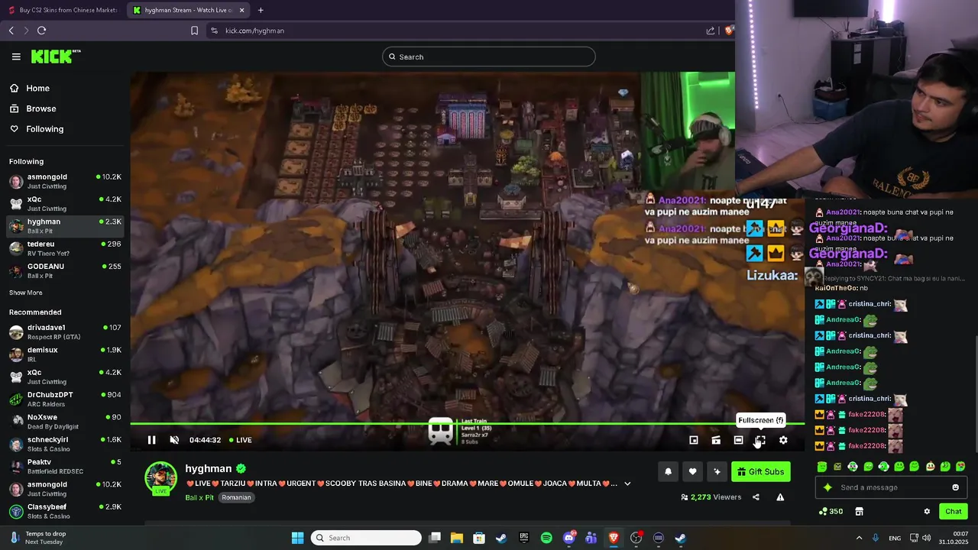Open the emoji picker in chat input
Image resolution: width=978 pixels, height=550 pixels.
tap(955, 487)
